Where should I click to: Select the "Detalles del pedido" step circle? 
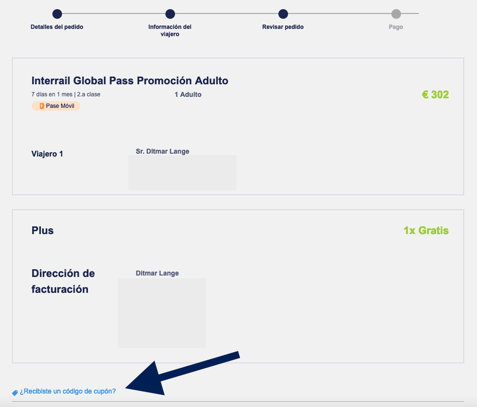click(x=57, y=14)
